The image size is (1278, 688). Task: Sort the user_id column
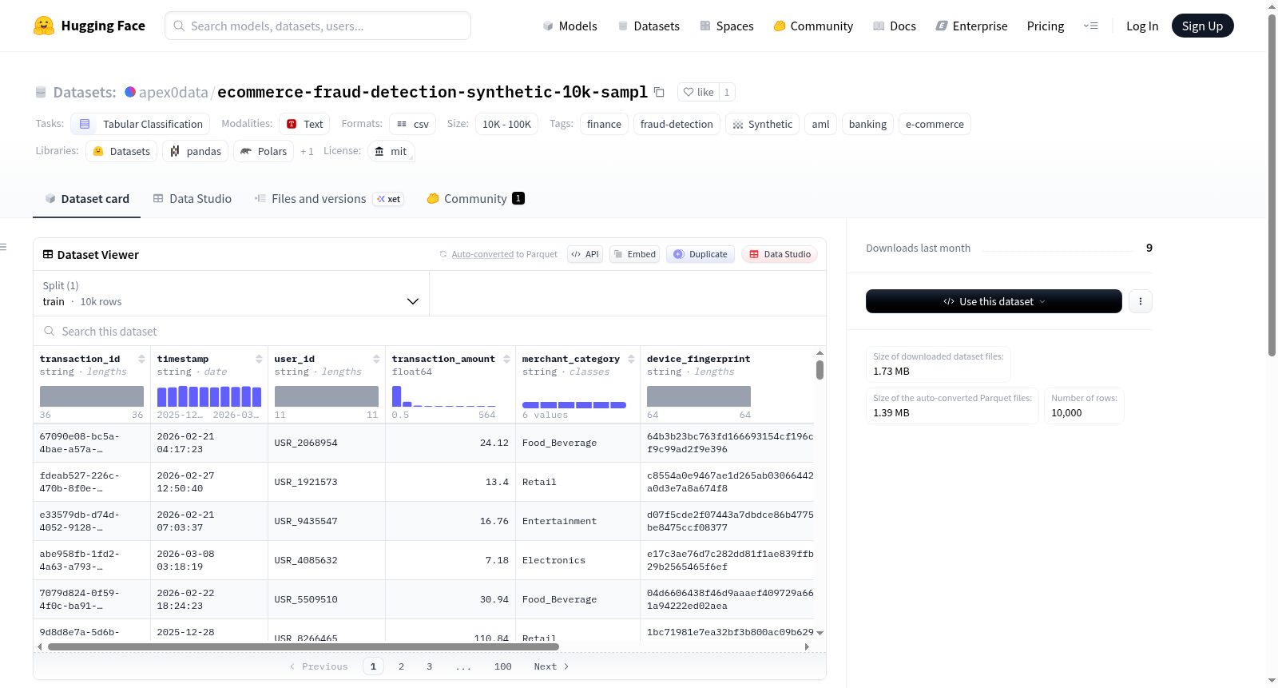376,359
